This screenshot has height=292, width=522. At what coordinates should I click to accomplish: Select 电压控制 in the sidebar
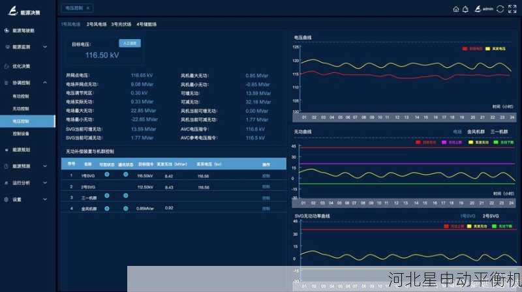click(x=27, y=121)
